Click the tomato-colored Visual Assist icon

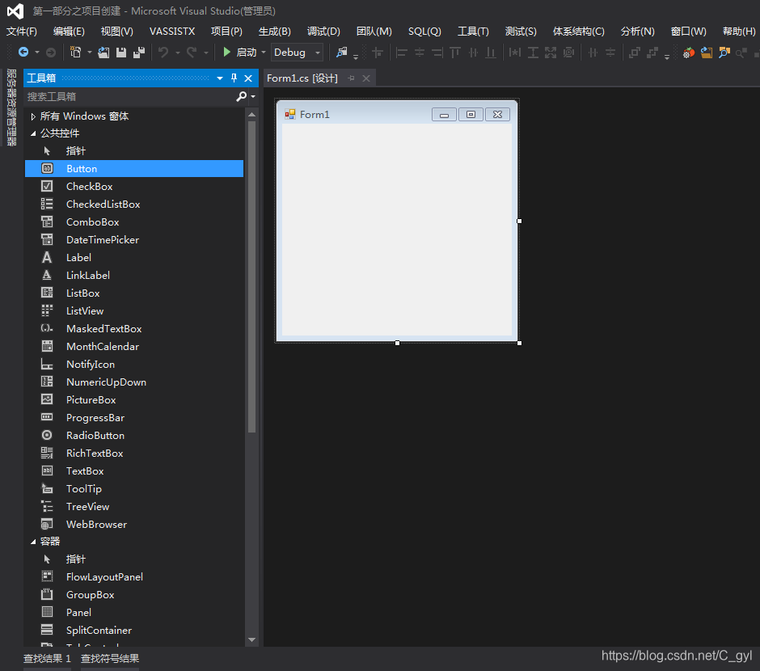point(688,53)
